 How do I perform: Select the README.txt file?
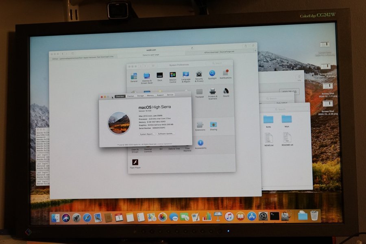click(x=287, y=139)
